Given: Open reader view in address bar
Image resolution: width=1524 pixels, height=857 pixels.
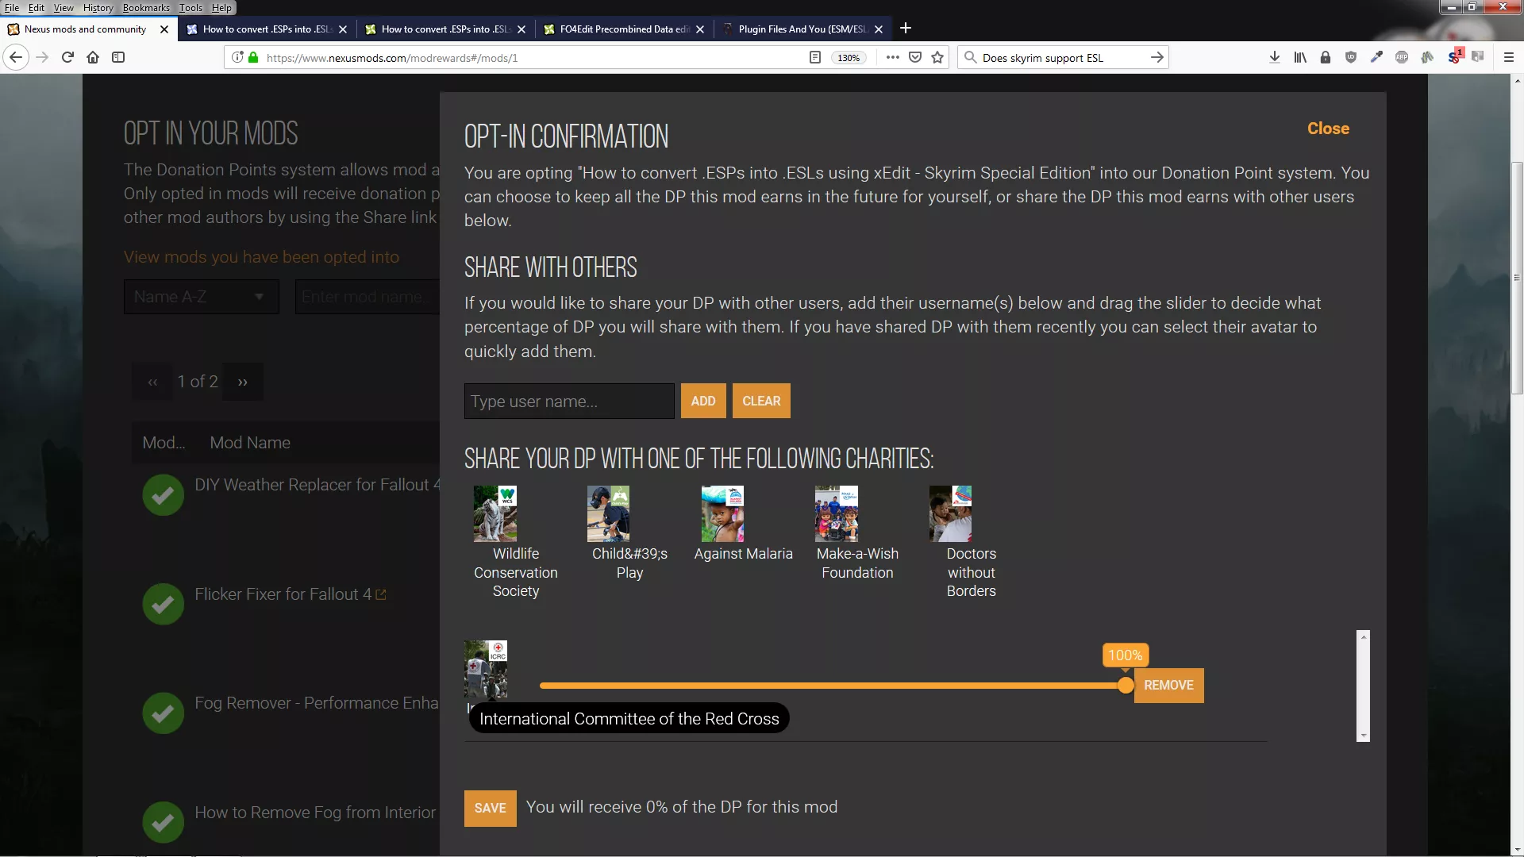Looking at the screenshot, I should pos(814,57).
